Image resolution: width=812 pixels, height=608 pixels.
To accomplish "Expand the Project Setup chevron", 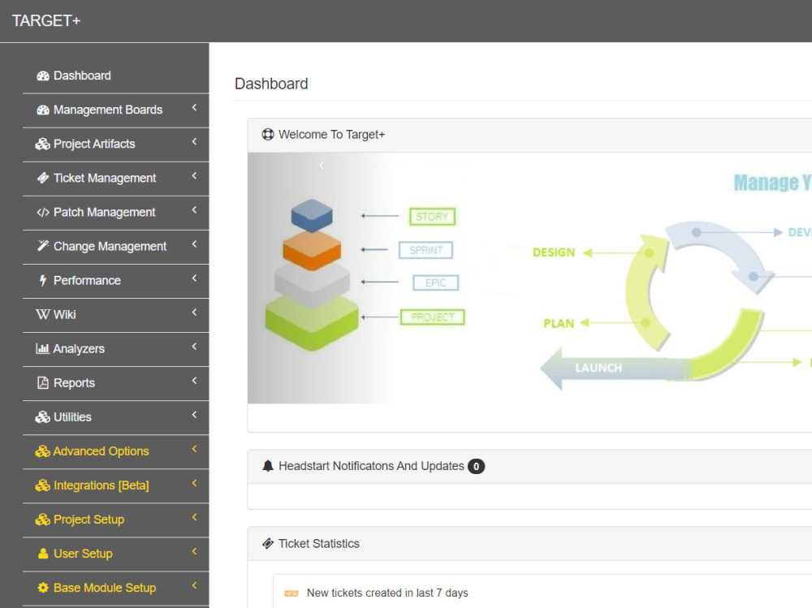I will [x=195, y=517].
